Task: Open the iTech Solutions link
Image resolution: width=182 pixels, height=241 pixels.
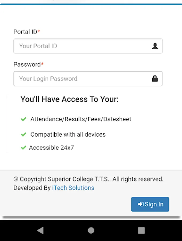Action: [x=73, y=188]
